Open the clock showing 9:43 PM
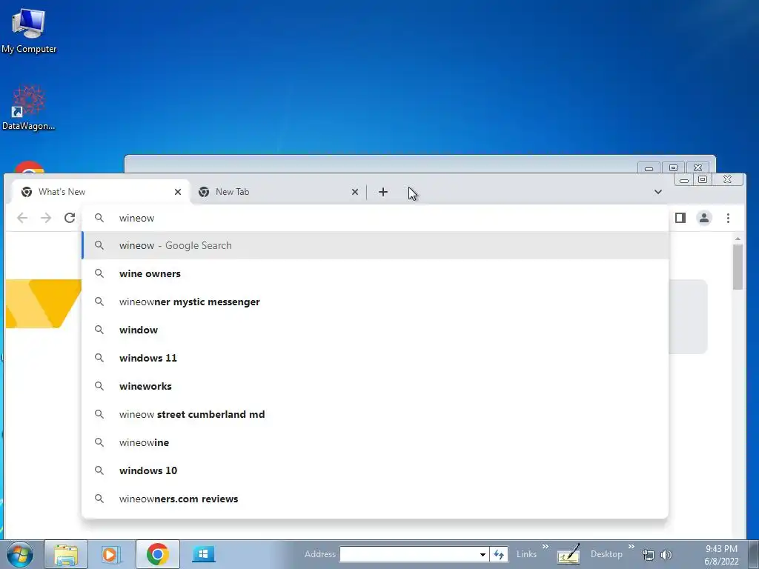Screen dimensions: 759x569 [x=721, y=555]
